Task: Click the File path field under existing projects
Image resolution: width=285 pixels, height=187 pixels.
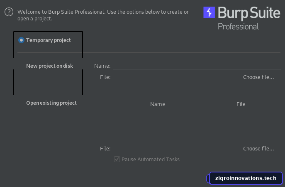Action: pos(176,148)
